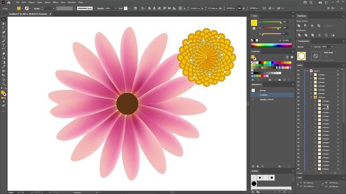Viewport: 346px width, 194px height.
Task: Toggle visibility of Opacity row in Appearance
Action: click(253, 99)
